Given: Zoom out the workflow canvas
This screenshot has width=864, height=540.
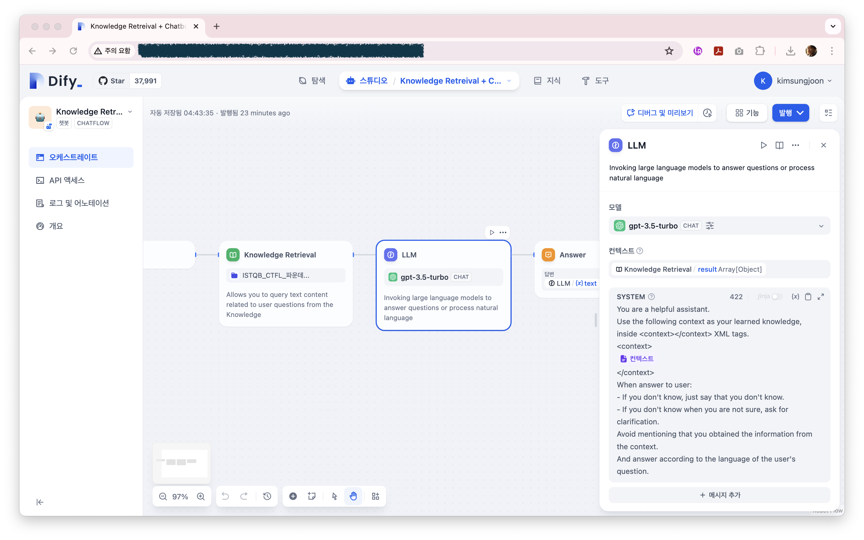Looking at the screenshot, I should (x=163, y=496).
